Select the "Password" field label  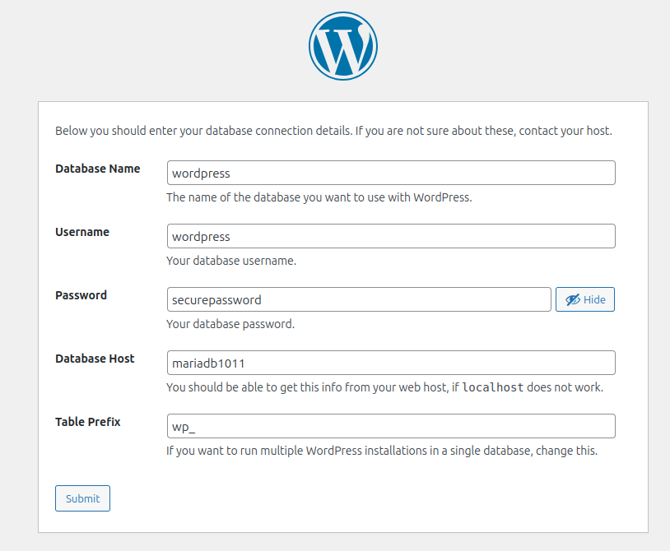(81, 295)
